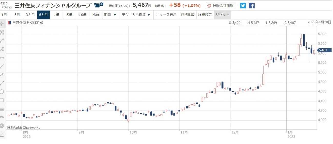Click the リセット button

(222, 15)
